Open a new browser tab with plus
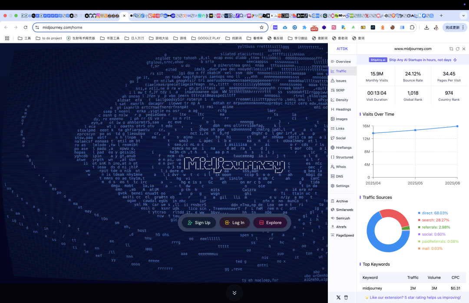This screenshot has width=469, height=303. point(441,16)
